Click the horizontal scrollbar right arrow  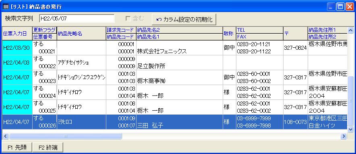[344, 136]
